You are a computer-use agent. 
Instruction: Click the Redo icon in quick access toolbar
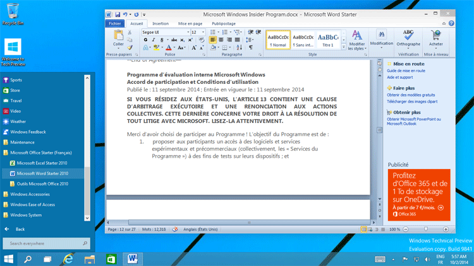137,14
